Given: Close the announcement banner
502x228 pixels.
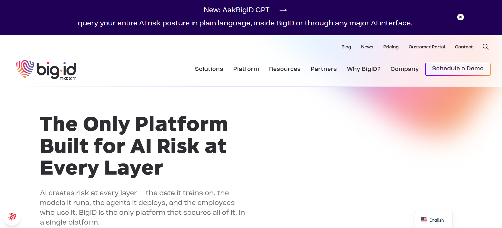Looking at the screenshot, I should 460,17.
